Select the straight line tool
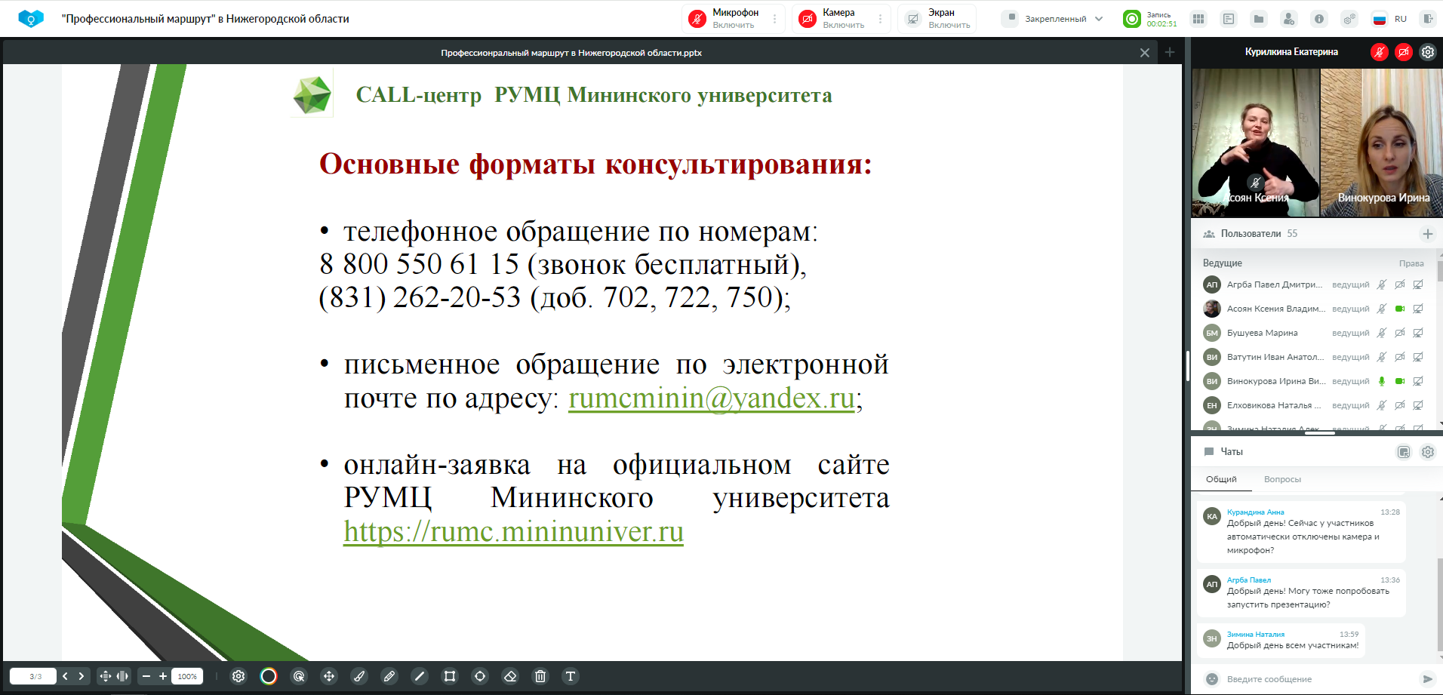Screen dimensions: 1443x695 420,676
